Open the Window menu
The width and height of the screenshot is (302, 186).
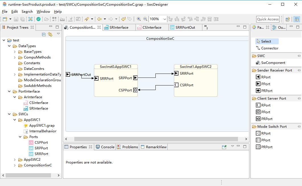coord(43,12)
